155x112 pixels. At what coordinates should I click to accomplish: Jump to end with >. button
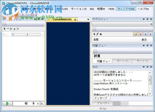[x=42, y=104]
